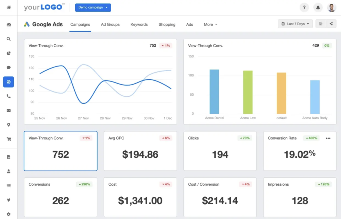Image resolution: width=341 pixels, height=219 pixels.
Task: Switch to the Keywords tab
Action: pos(139,25)
